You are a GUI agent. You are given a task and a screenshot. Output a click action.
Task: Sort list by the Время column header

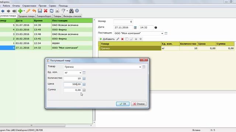click(x=42, y=21)
